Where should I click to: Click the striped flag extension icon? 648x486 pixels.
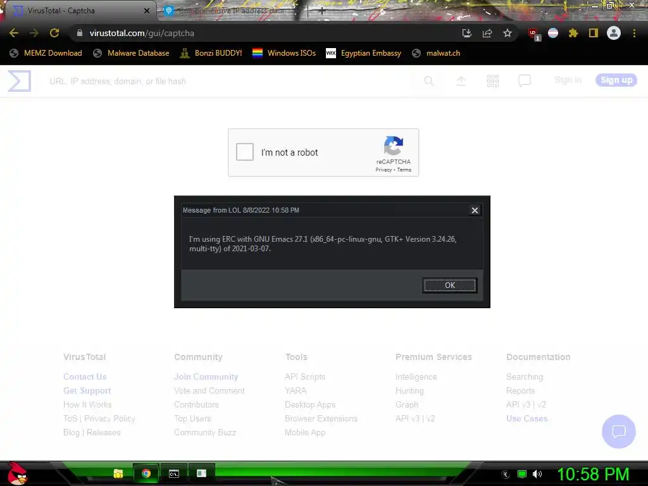pos(553,33)
